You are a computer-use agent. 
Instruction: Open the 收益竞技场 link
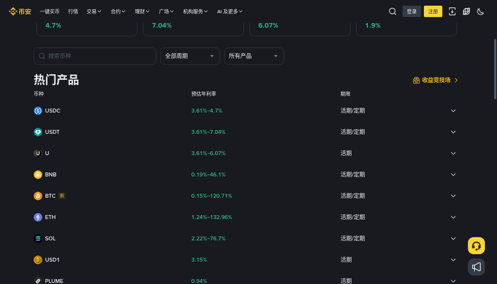point(436,80)
